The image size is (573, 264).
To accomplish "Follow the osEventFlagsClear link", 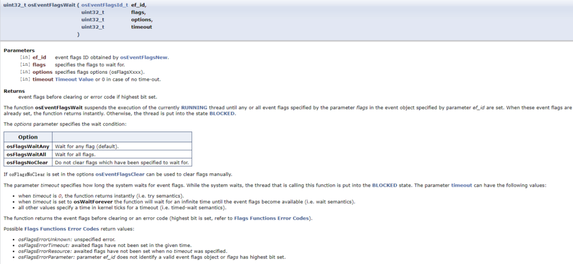I will 120,174.
